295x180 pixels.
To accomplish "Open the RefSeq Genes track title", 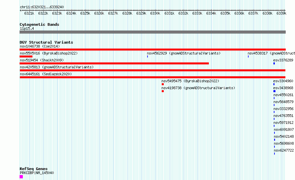I will coord(33,169).
